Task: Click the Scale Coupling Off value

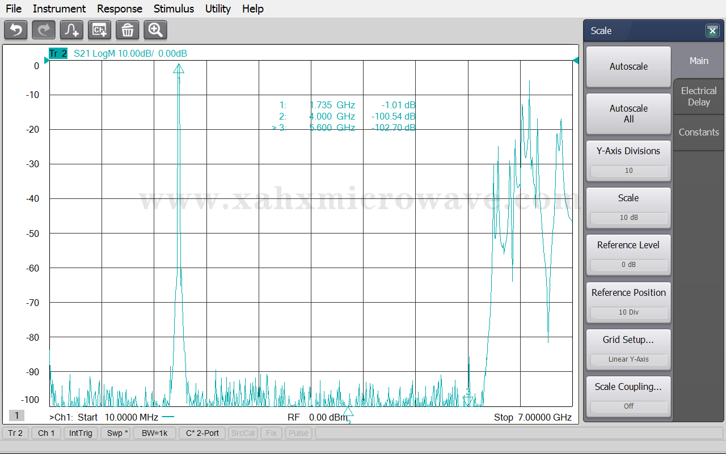Action: pos(628,406)
